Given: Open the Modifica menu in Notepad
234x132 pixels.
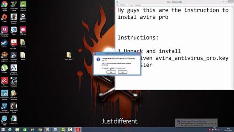Looking at the screenshot, I should (123, 5).
